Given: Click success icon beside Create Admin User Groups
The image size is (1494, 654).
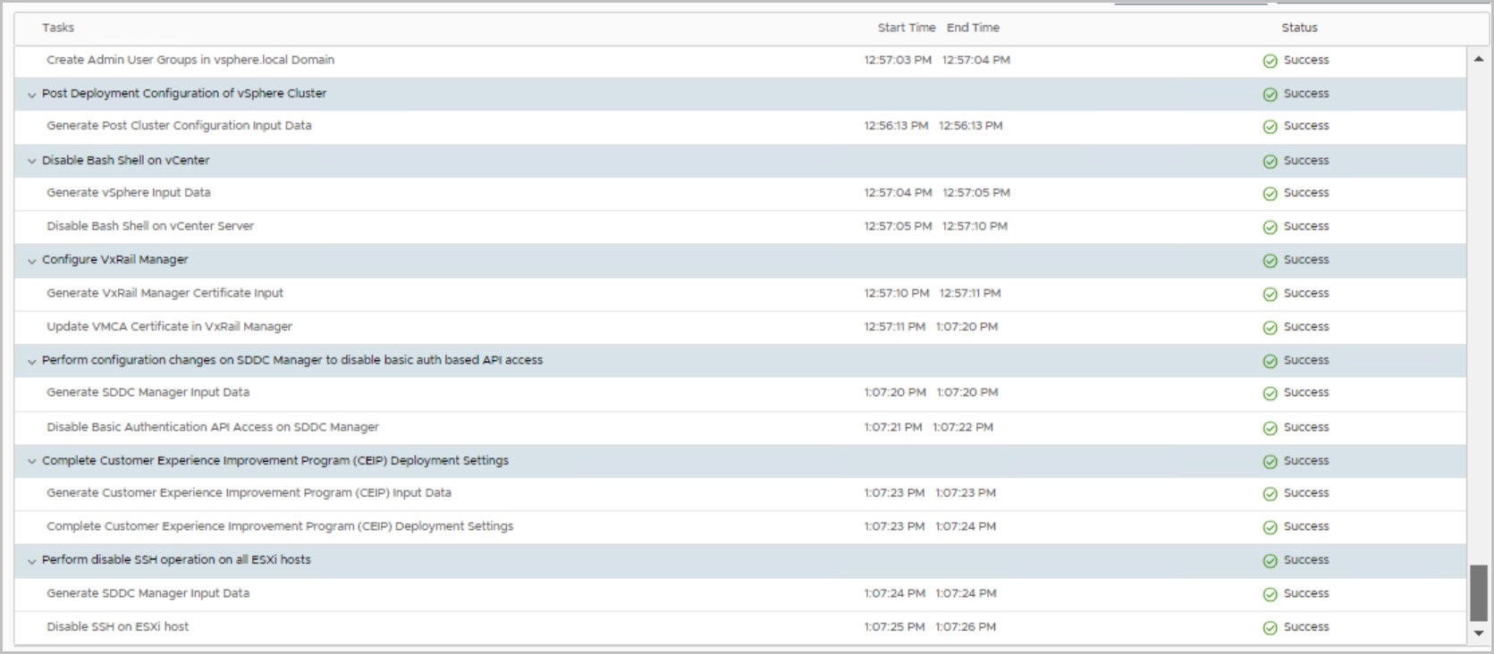Looking at the screenshot, I should (x=1270, y=61).
